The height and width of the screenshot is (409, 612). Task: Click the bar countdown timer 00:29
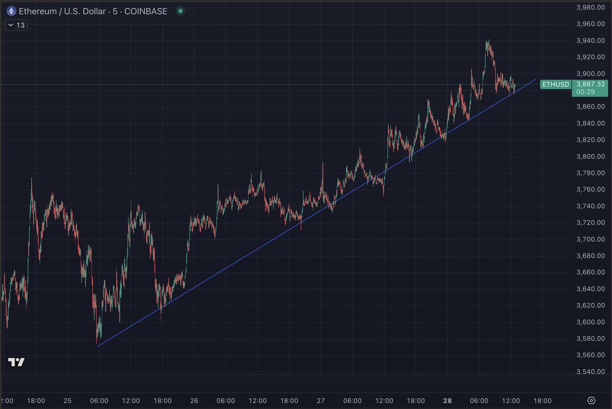click(x=584, y=92)
